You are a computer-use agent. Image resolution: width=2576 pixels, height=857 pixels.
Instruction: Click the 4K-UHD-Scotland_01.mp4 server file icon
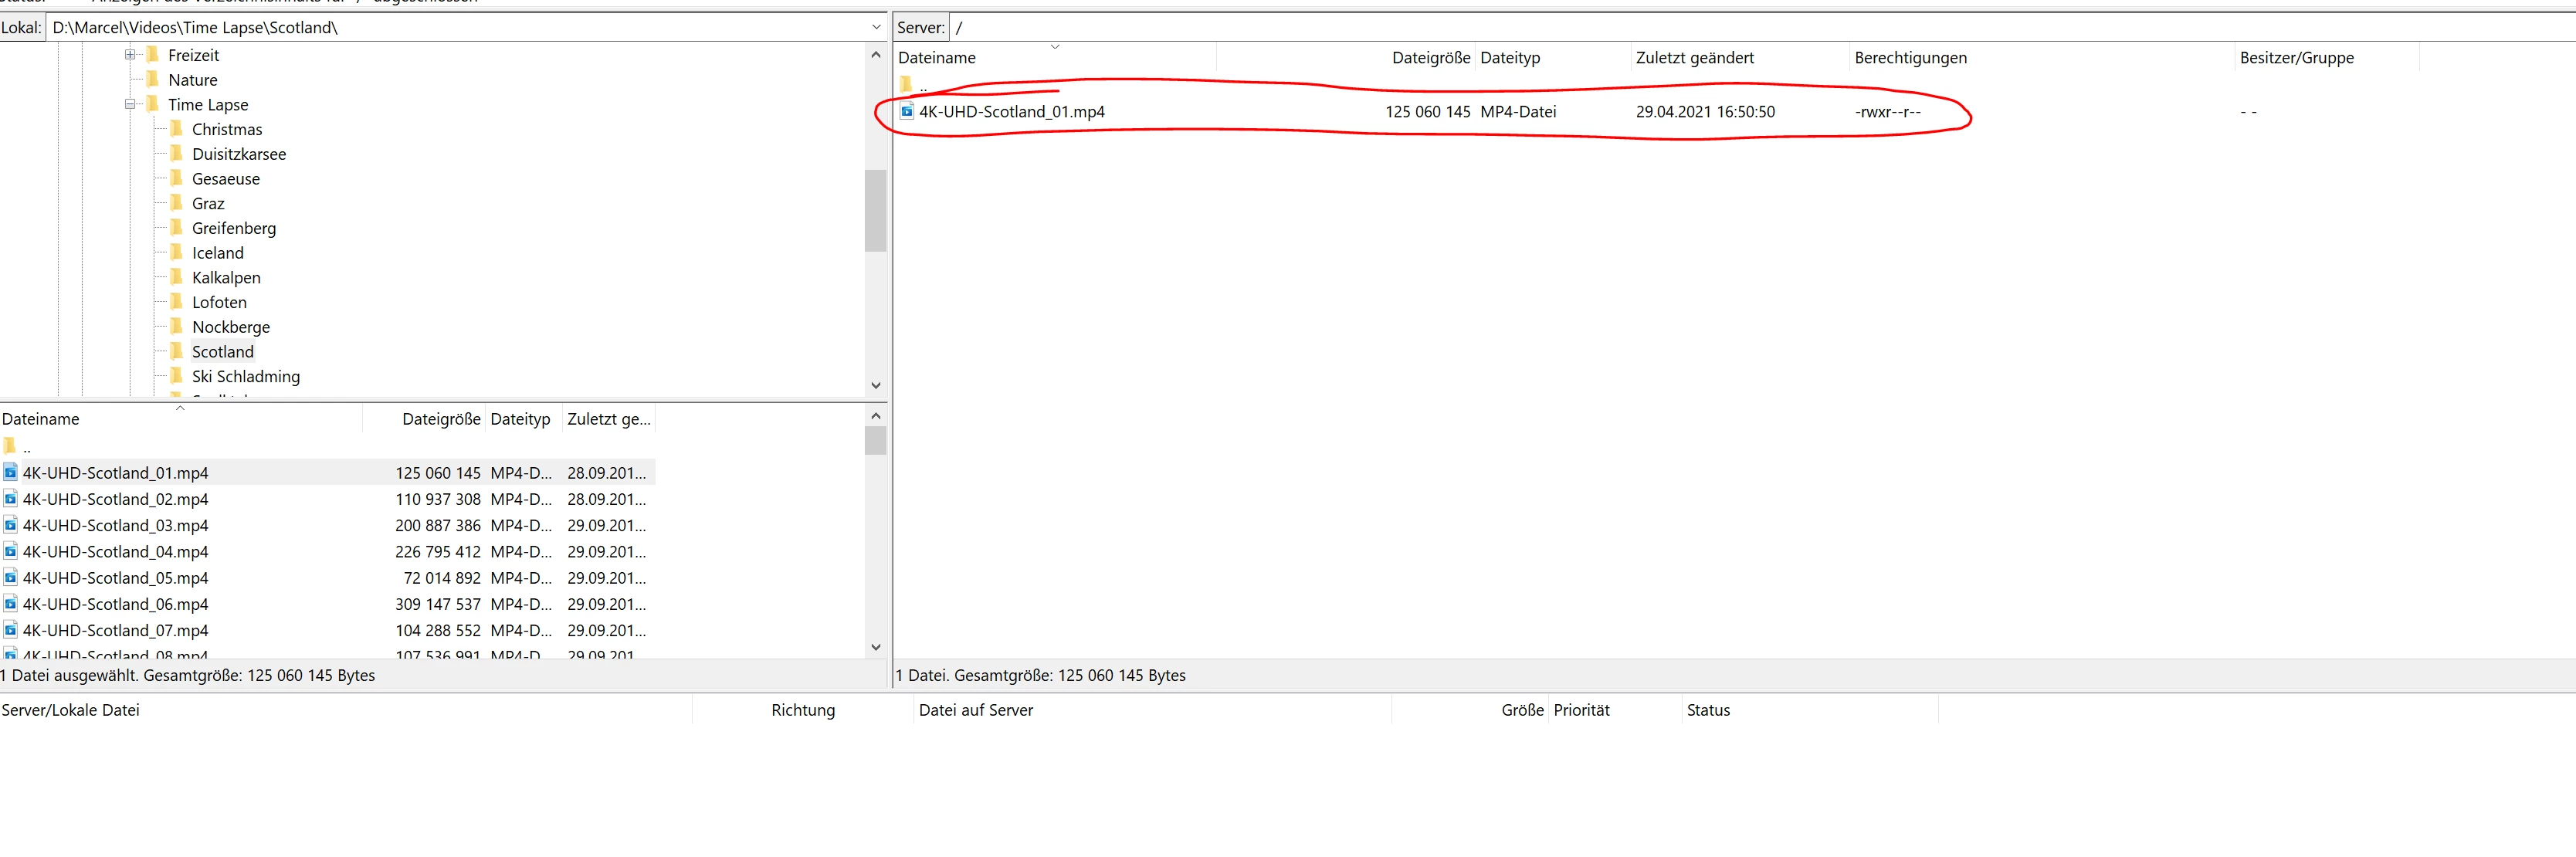pyautogui.click(x=906, y=112)
